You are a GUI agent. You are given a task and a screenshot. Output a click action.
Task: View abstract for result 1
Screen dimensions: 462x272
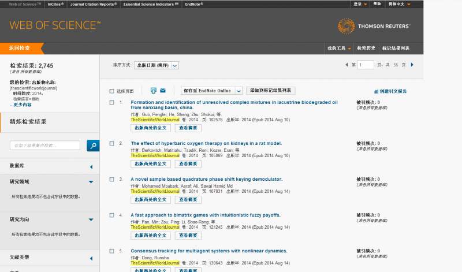(x=188, y=128)
